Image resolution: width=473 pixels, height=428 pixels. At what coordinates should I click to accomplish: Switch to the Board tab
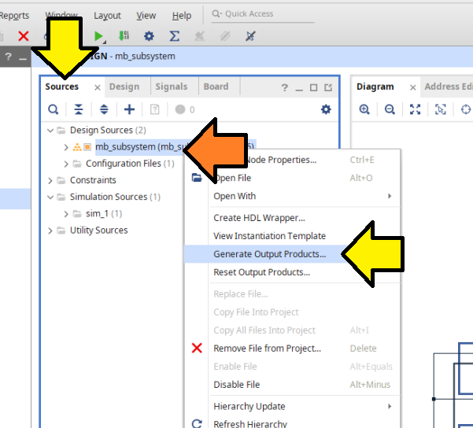coord(216,87)
